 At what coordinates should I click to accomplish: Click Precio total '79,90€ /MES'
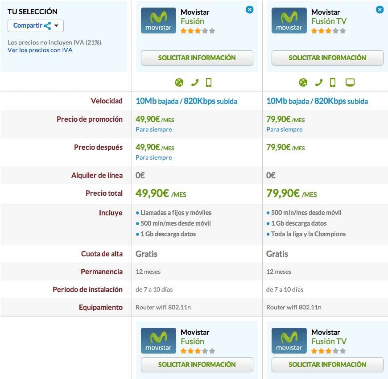(x=292, y=194)
